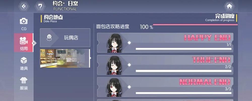Click Kurumi portrait in NORMAL END row
Image resolution: width=252 pixels, height=101 pixels.
pyautogui.click(x=114, y=87)
